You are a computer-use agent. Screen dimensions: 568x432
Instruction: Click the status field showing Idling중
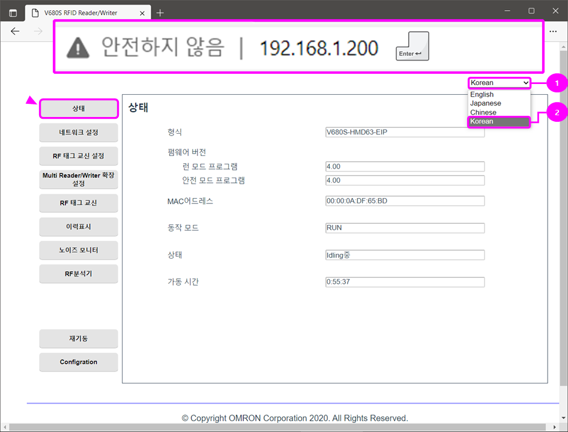(x=405, y=255)
